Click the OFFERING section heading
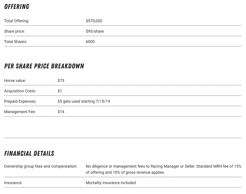 [17, 7]
